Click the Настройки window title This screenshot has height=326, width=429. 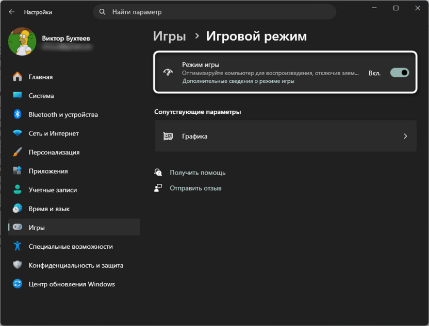tap(38, 12)
